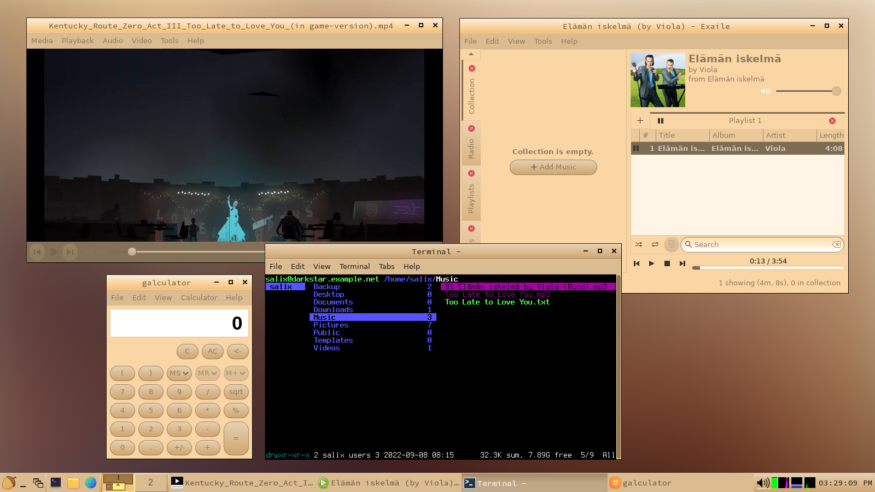Screen dimensions: 875x492
Task: Sort playlist by the Album column header
Action: [x=736, y=135]
